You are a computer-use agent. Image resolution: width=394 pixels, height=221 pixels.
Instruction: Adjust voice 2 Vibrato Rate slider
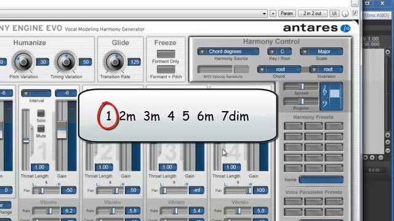[x=110, y=211]
